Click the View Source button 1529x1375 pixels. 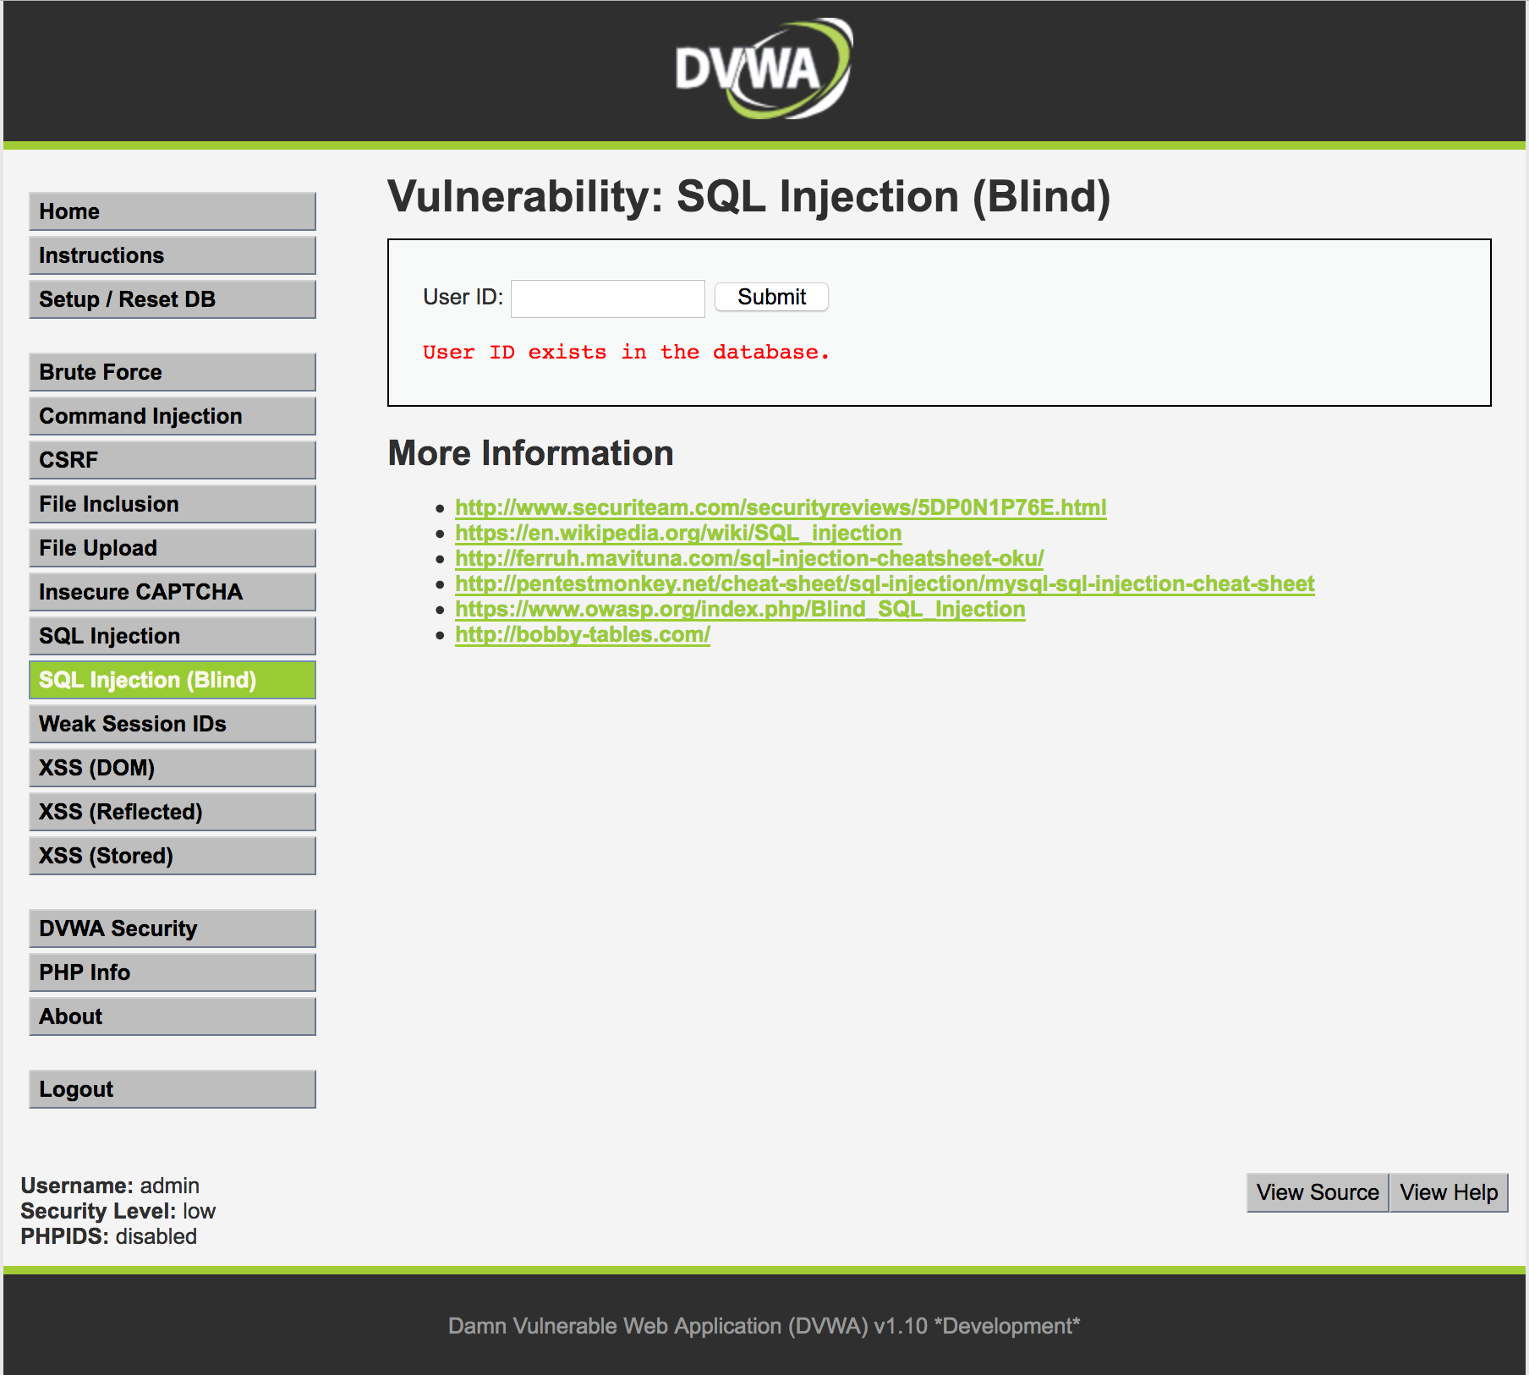pyautogui.click(x=1318, y=1192)
